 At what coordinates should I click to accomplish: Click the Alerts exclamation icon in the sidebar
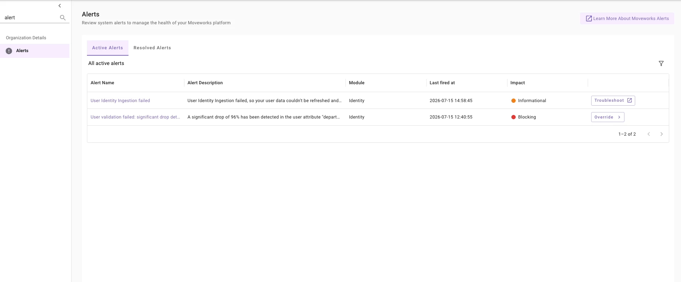[x=9, y=51]
